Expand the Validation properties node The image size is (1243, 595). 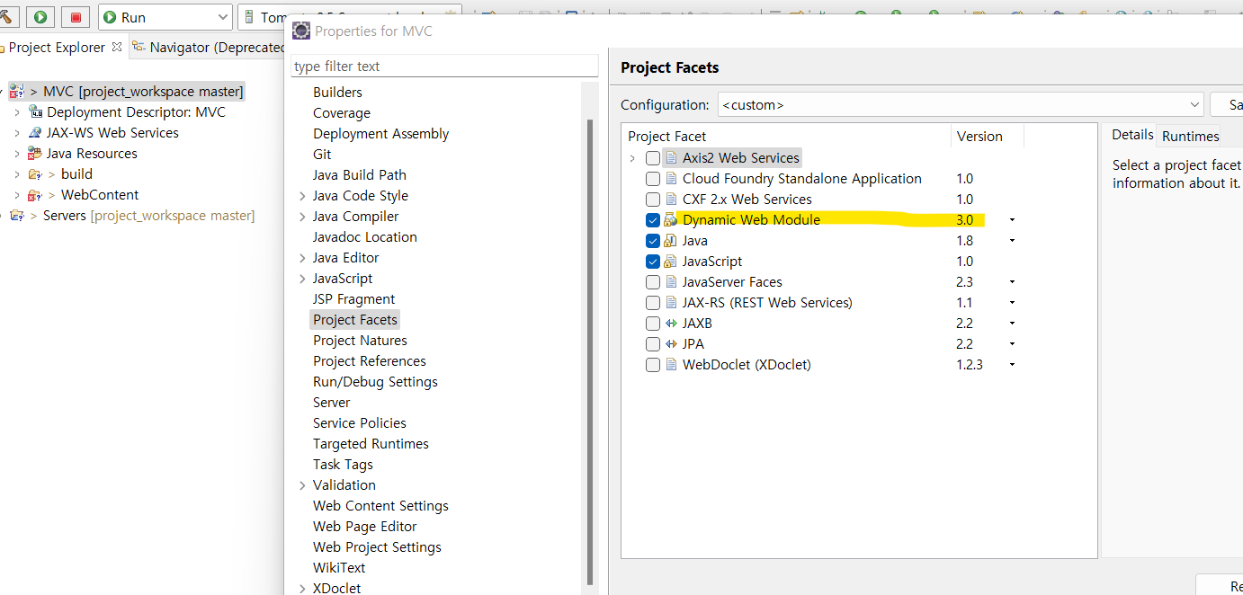[x=302, y=485]
